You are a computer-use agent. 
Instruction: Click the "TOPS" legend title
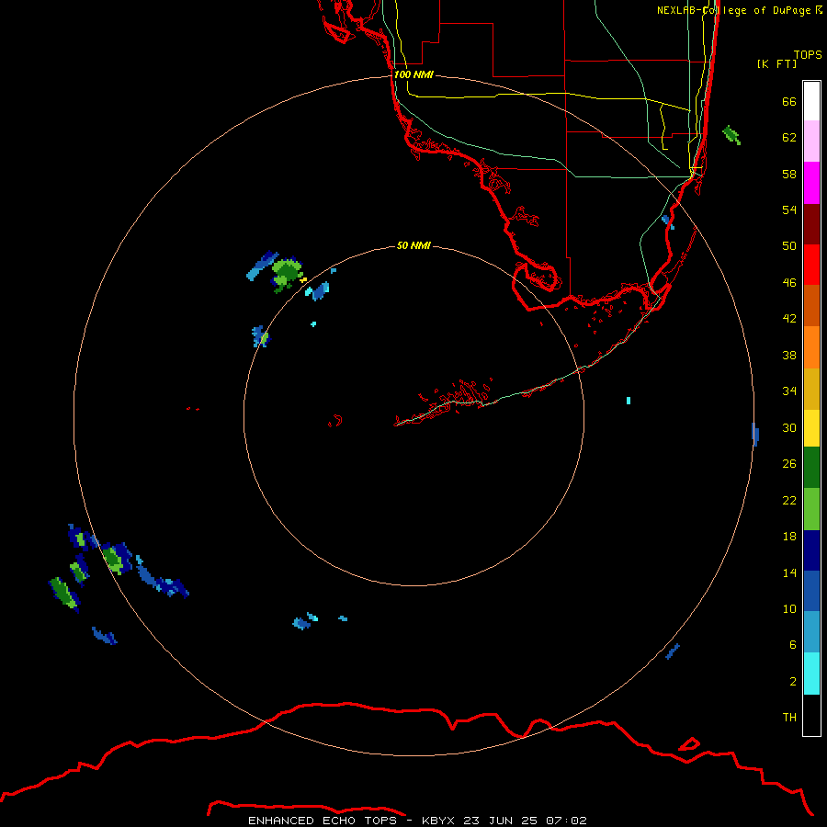click(808, 55)
